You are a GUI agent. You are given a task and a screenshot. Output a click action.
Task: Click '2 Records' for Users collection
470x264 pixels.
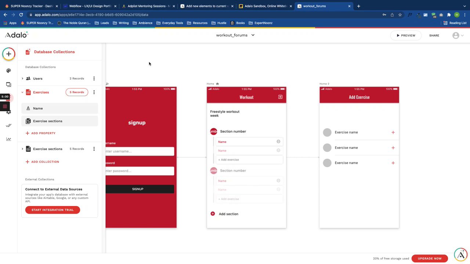click(x=77, y=78)
